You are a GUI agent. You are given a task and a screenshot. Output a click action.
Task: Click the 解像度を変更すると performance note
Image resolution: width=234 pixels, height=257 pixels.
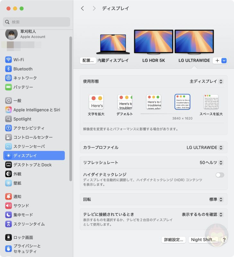(x=131, y=129)
